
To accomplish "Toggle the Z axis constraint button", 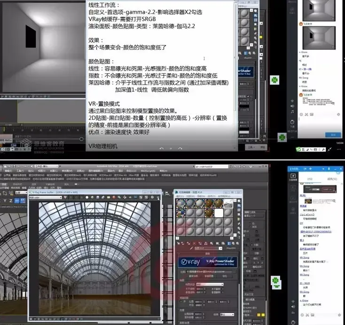I will [x=11, y=200].
